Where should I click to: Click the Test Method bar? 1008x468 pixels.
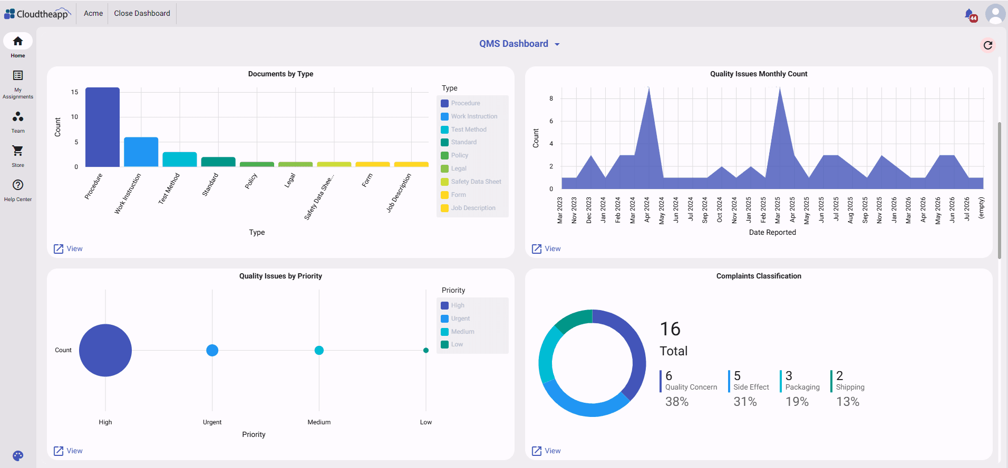tap(180, 160)
